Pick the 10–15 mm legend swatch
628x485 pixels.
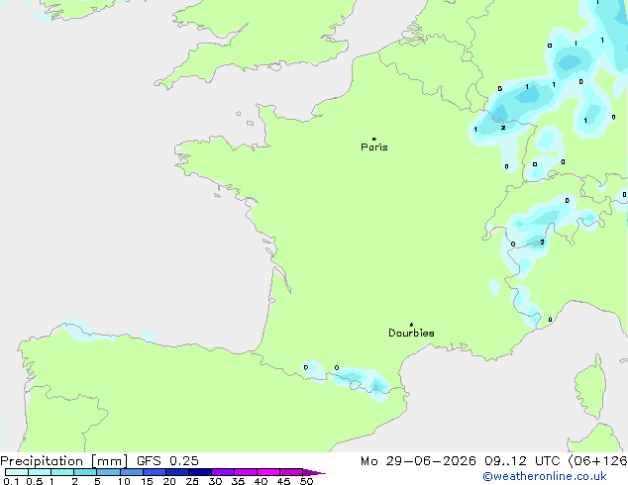[x=132, y=472]
